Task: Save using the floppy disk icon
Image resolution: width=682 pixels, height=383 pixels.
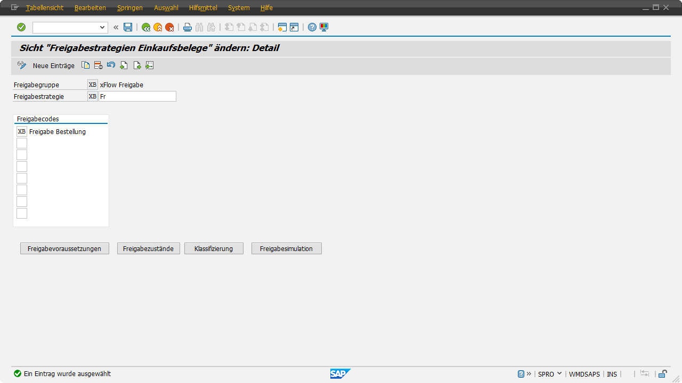Action: point(128,27)
